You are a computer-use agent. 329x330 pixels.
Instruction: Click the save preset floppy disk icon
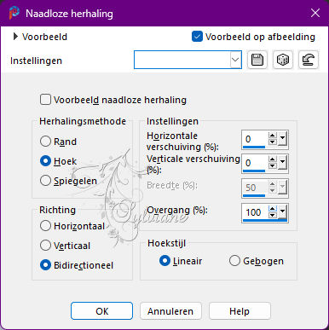pos(257,60)
